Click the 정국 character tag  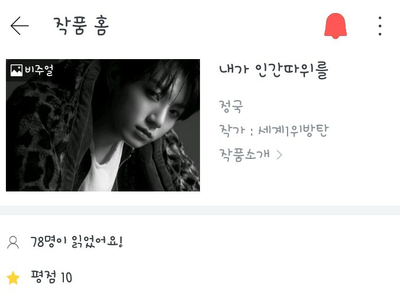tap(231, 106)
